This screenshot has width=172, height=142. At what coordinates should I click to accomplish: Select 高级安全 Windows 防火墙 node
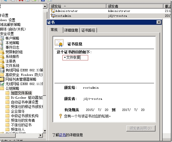pos(24,75)
